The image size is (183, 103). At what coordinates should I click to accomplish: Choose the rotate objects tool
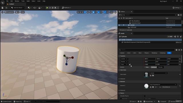tap(83, 12)
